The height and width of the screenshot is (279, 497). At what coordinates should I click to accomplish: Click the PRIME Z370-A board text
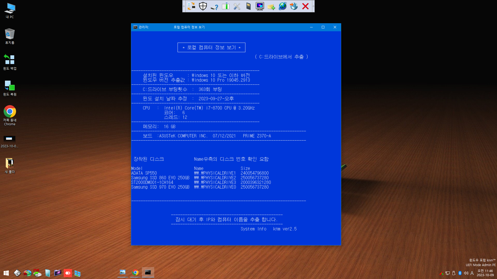pyautogui.click(x=257, y=136)
